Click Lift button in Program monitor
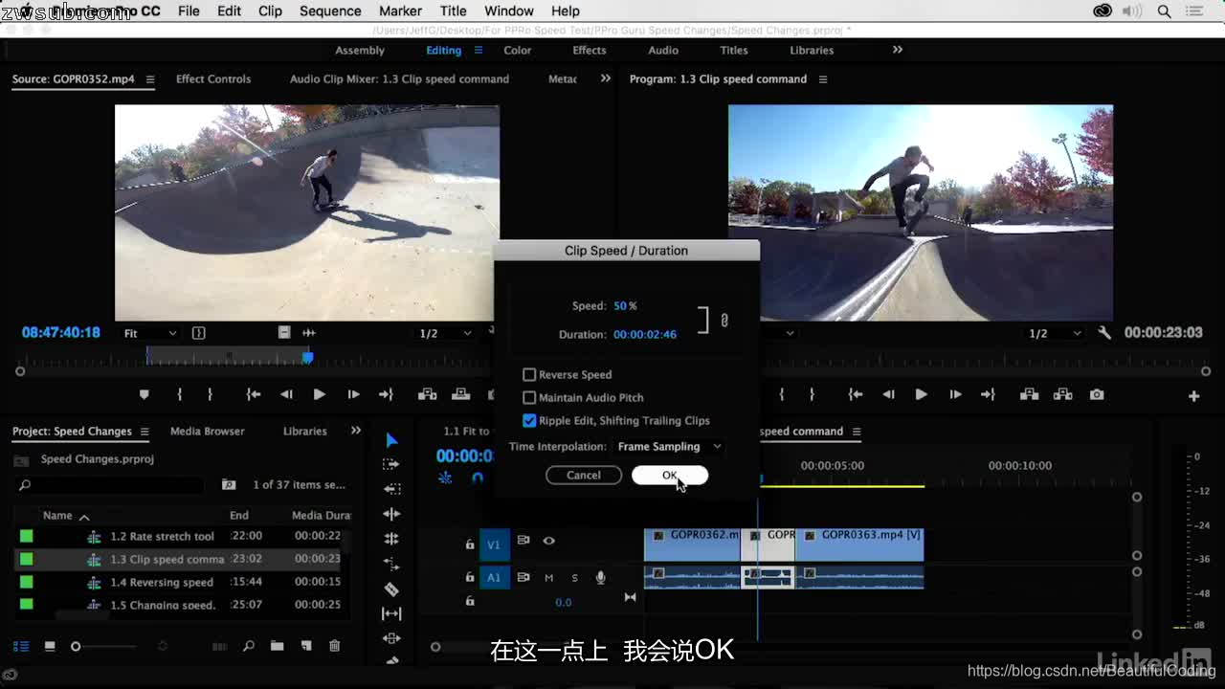The height and width of the screenshot is (689, 1225). click(x=1030, y=394)
